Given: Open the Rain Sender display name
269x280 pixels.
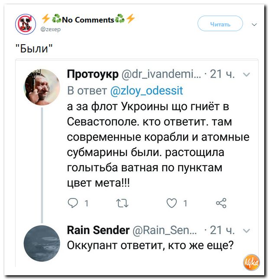Looking at the screenshot, I should (x=98, y=230).
